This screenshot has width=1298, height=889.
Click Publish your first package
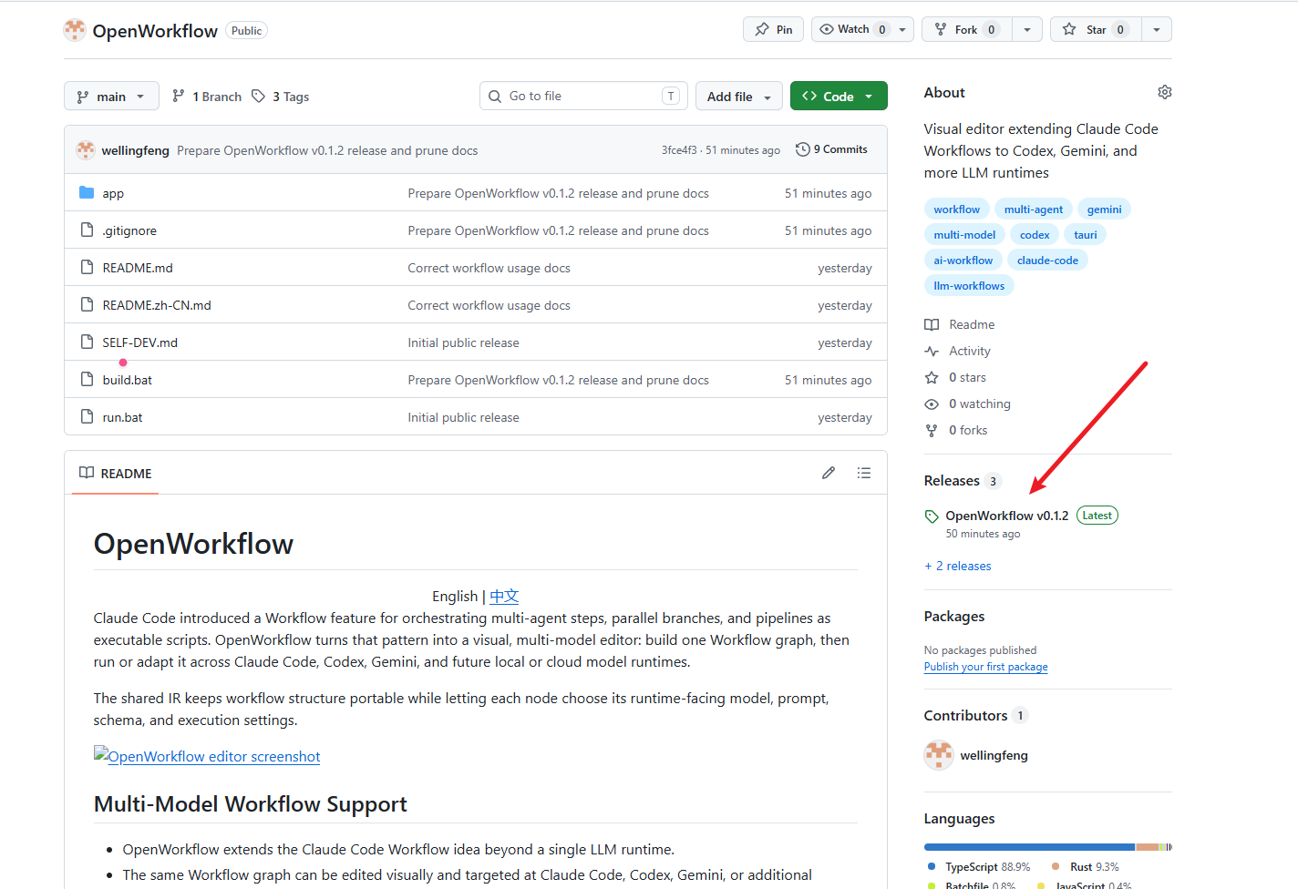(x=986, y=667)
